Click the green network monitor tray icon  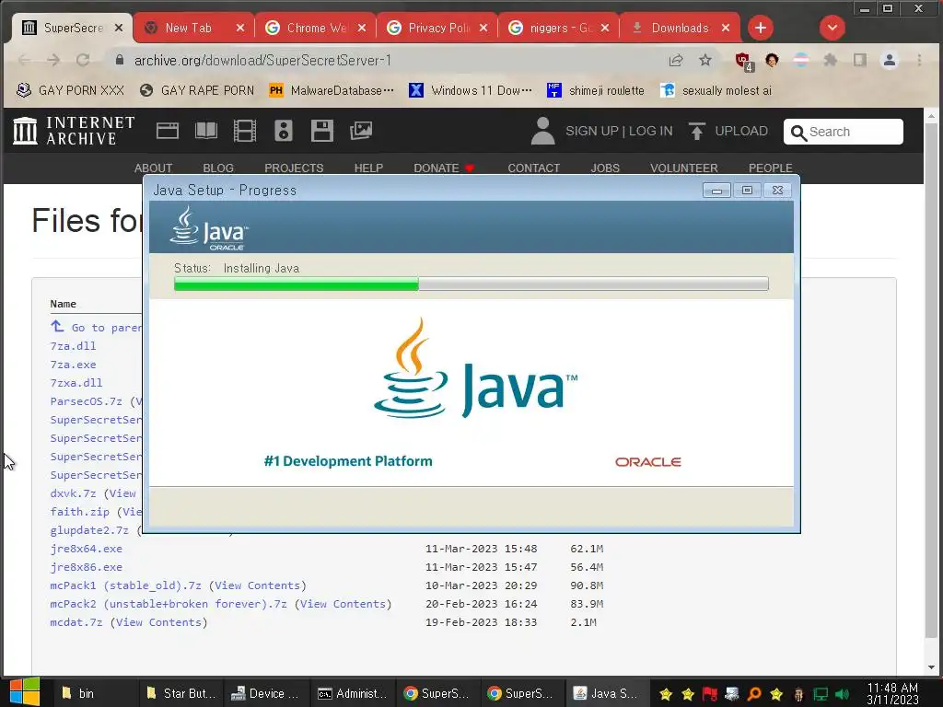click(821, 694)
